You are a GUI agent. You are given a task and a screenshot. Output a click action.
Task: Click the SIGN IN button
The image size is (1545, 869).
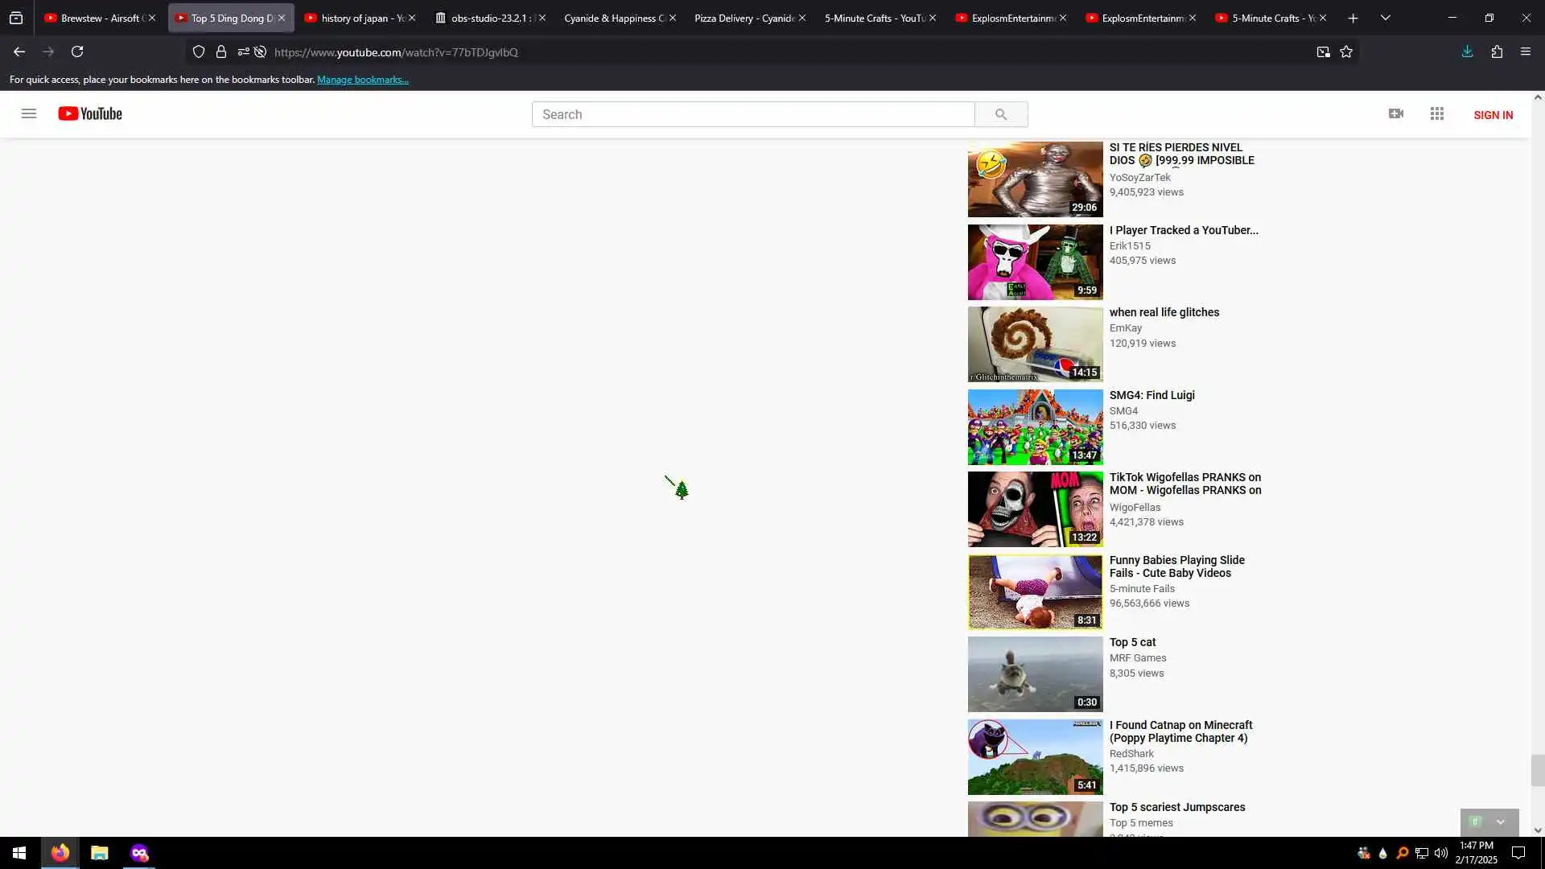(1493, 115)
